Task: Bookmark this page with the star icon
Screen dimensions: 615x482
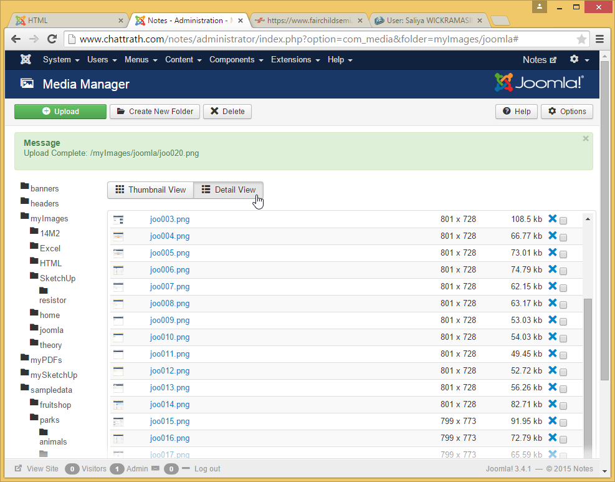Action: point(581,39)
